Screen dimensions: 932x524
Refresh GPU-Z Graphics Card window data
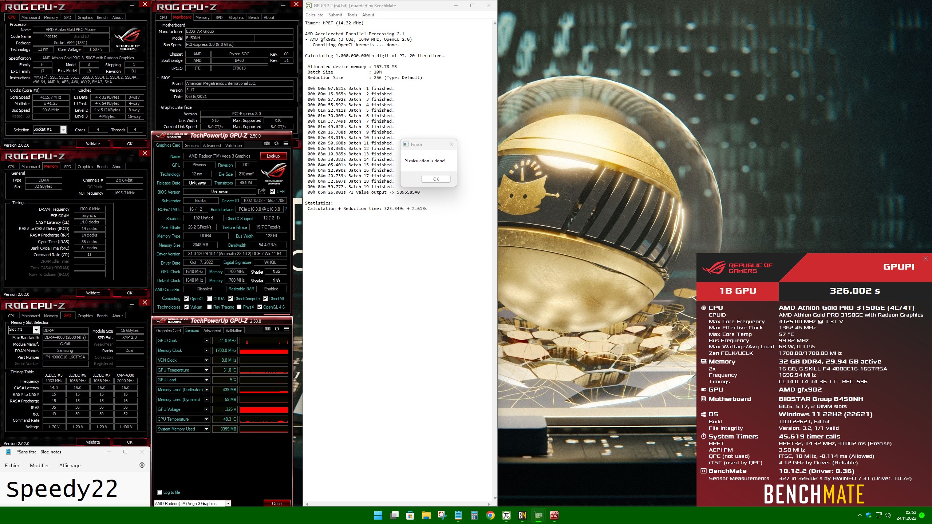click(276, 144)
